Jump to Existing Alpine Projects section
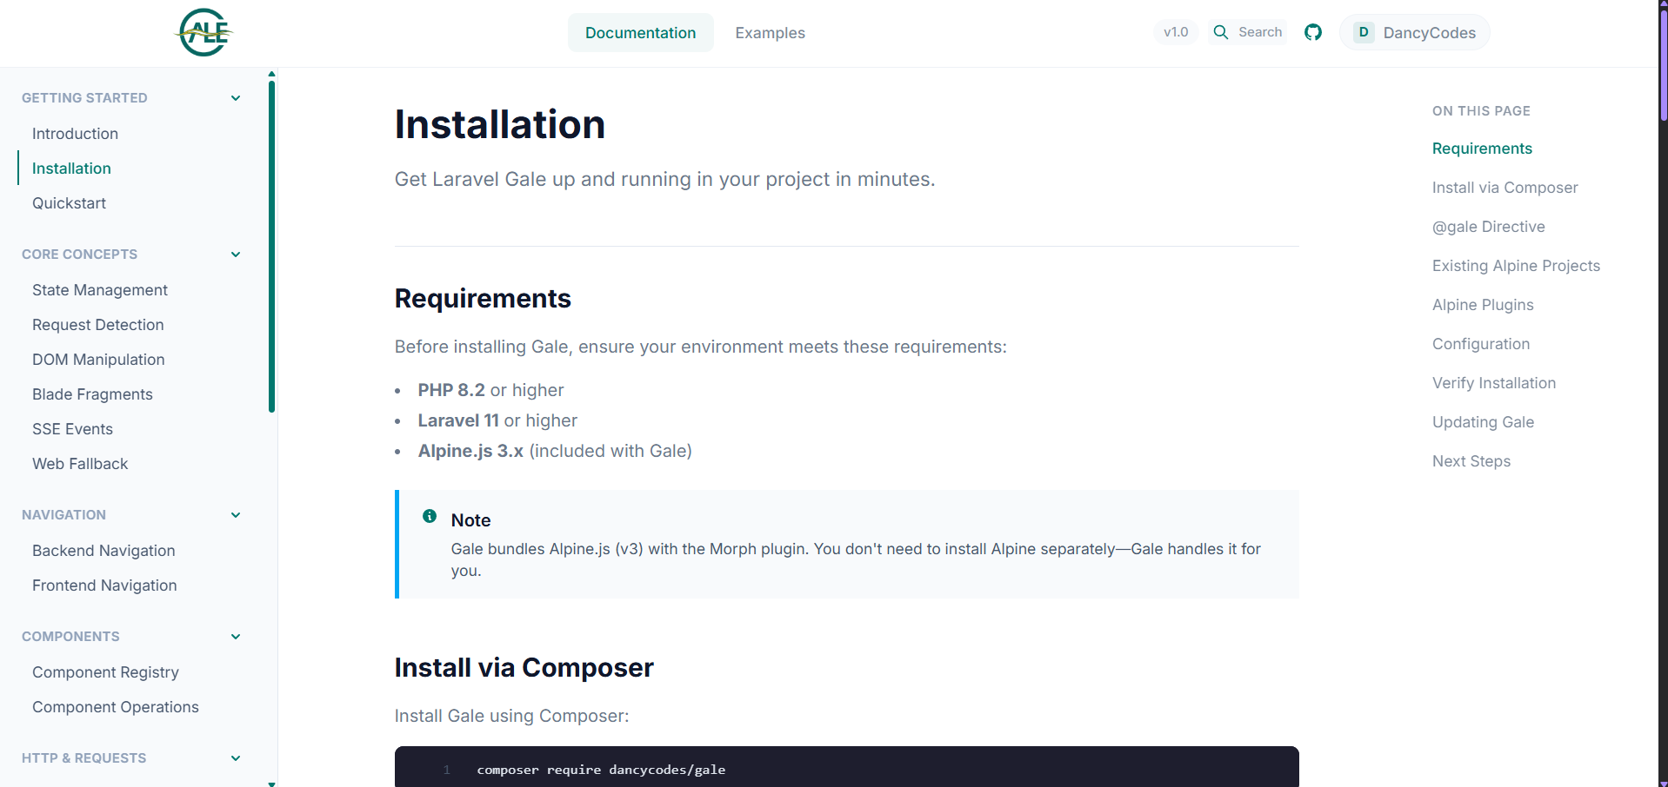The image size is (1668, 787). tap(1516, 266)
